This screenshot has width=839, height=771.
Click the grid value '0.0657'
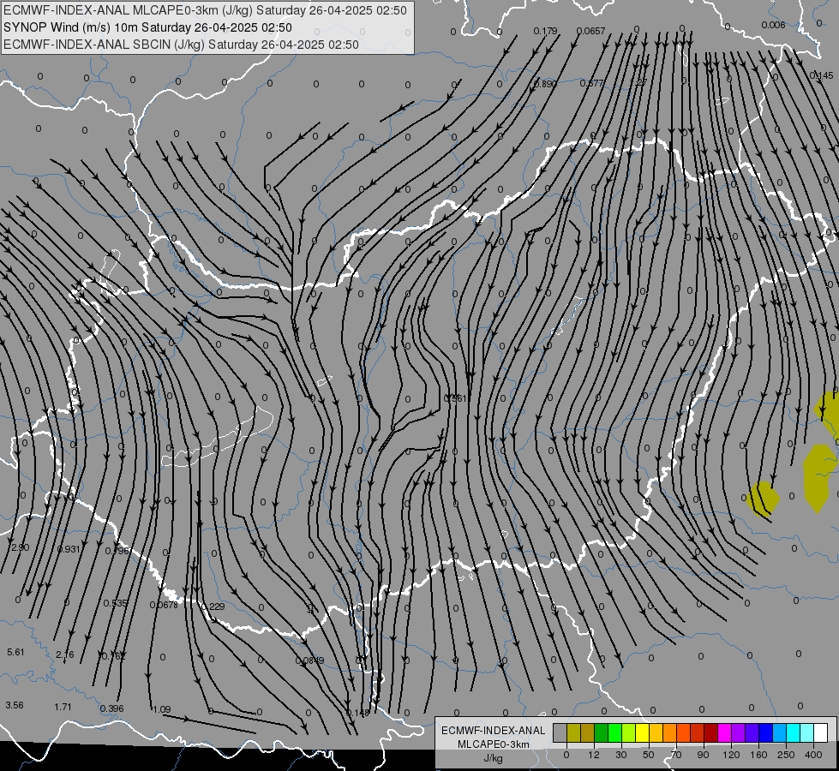tap(590, 31)
